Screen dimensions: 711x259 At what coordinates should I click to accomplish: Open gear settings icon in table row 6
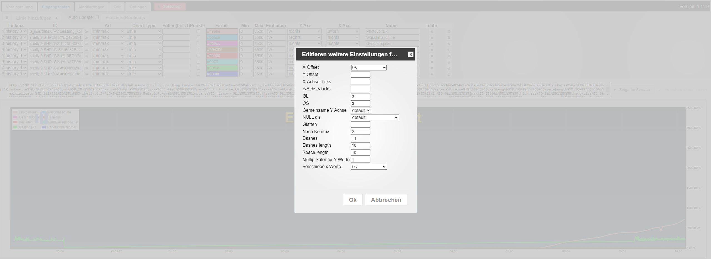(x=432, y=62)
